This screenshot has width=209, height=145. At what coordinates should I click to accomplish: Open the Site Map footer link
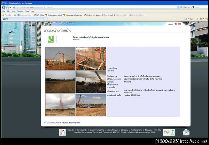click(158, 130)
